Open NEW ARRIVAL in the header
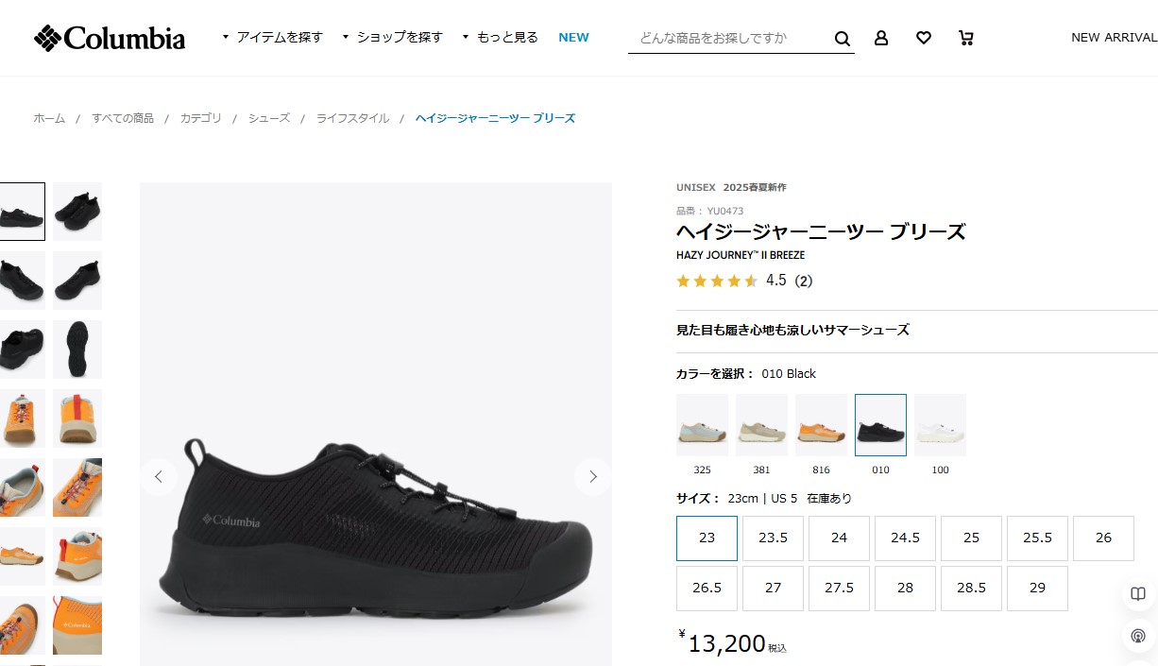1158x666 pixels. pyautogui.click(x=1114, y=38)
